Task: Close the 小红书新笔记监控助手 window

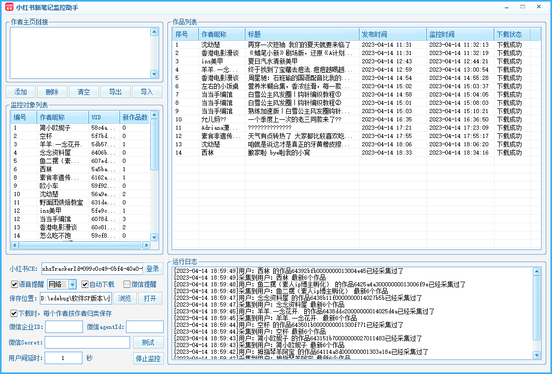Action: [x=539, y=7]
